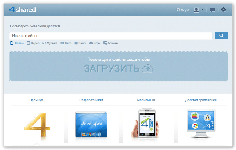Click "Посмотреть чем люди делятся..." text
This screenshot has width=236, height=150.
coord(36,26)
